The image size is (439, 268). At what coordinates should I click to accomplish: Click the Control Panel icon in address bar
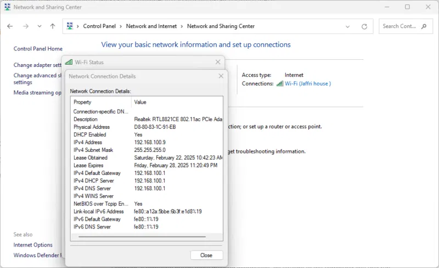pos(70,26)
